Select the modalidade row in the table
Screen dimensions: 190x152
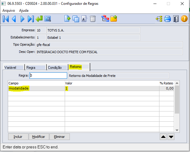coord(91,88)
